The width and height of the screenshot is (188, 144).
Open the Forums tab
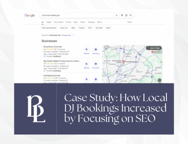(68, 22)
